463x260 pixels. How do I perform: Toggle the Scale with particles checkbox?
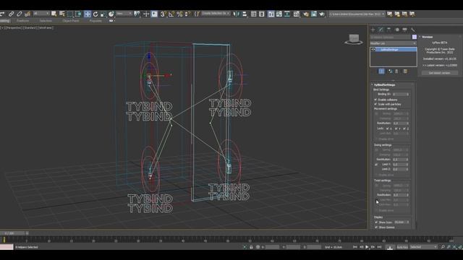click(x=375, y=104)
